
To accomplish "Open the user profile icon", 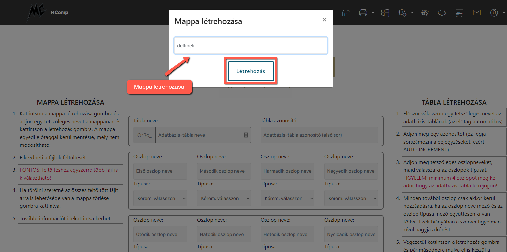I will click(x=494, y=13).
